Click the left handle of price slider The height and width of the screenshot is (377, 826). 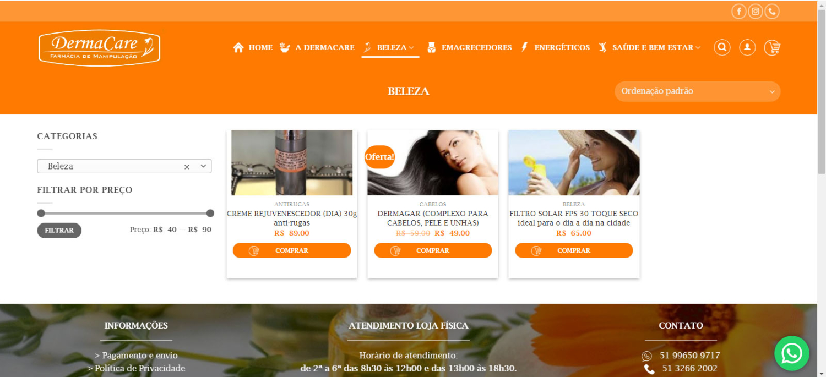pyautogui.click(x=41, y=213)
